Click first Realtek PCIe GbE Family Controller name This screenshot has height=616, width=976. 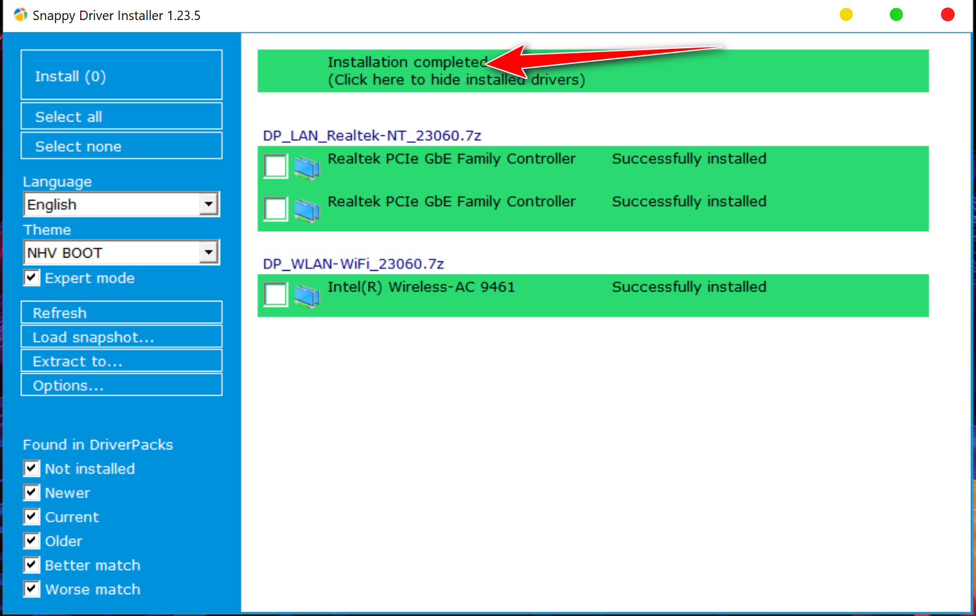[x=451, y=159]
